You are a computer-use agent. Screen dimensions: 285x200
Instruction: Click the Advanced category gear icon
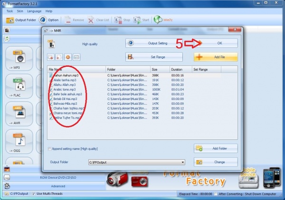(7, 186)
